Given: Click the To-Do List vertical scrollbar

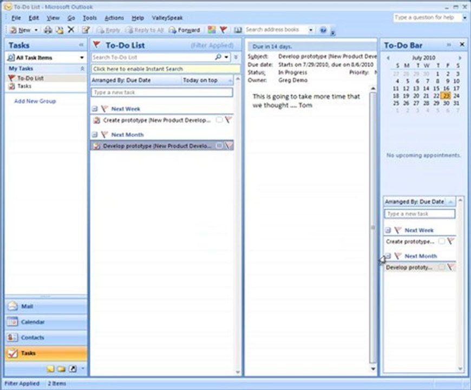Looking at the screenshot, I should (238, 225).
